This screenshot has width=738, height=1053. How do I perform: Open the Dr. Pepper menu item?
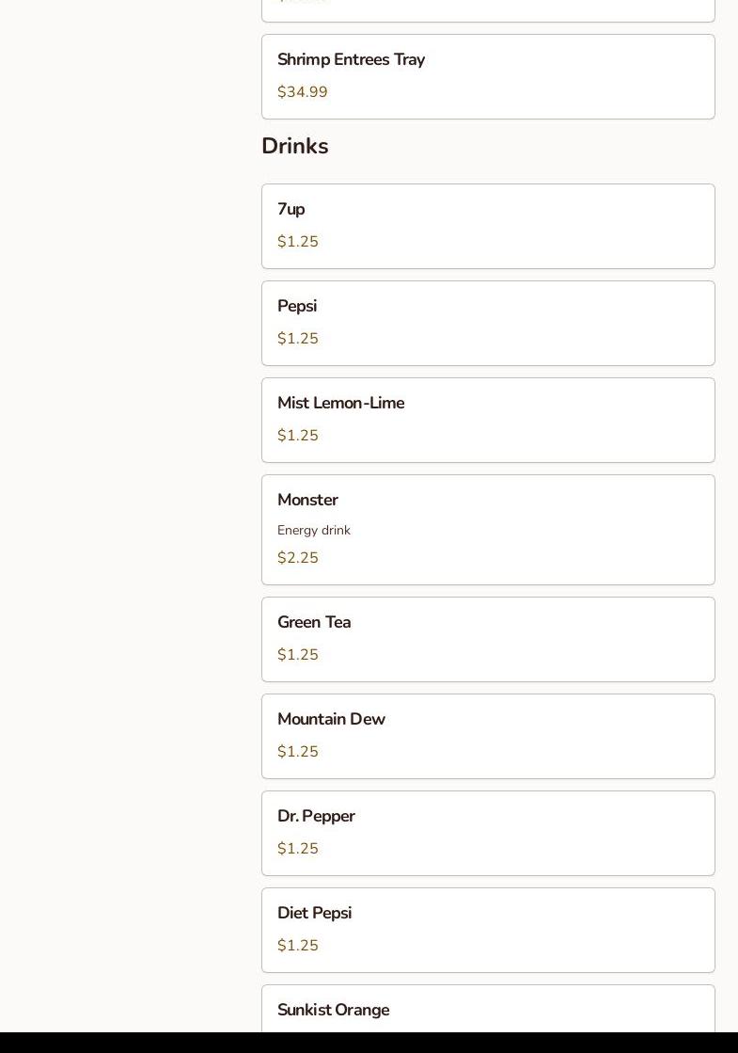point(487,833)
